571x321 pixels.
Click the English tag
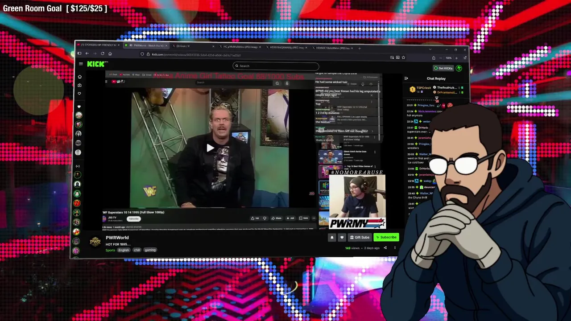(x=124, y=250)
